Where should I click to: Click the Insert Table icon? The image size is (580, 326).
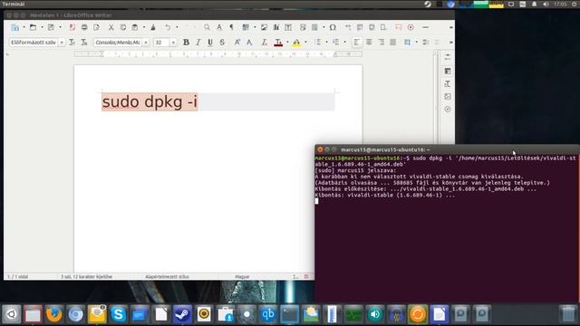coord(246,27)
